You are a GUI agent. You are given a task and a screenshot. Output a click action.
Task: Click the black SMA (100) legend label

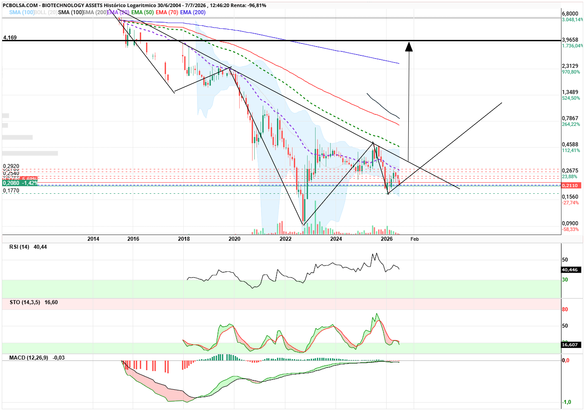[x=71, y=12]
